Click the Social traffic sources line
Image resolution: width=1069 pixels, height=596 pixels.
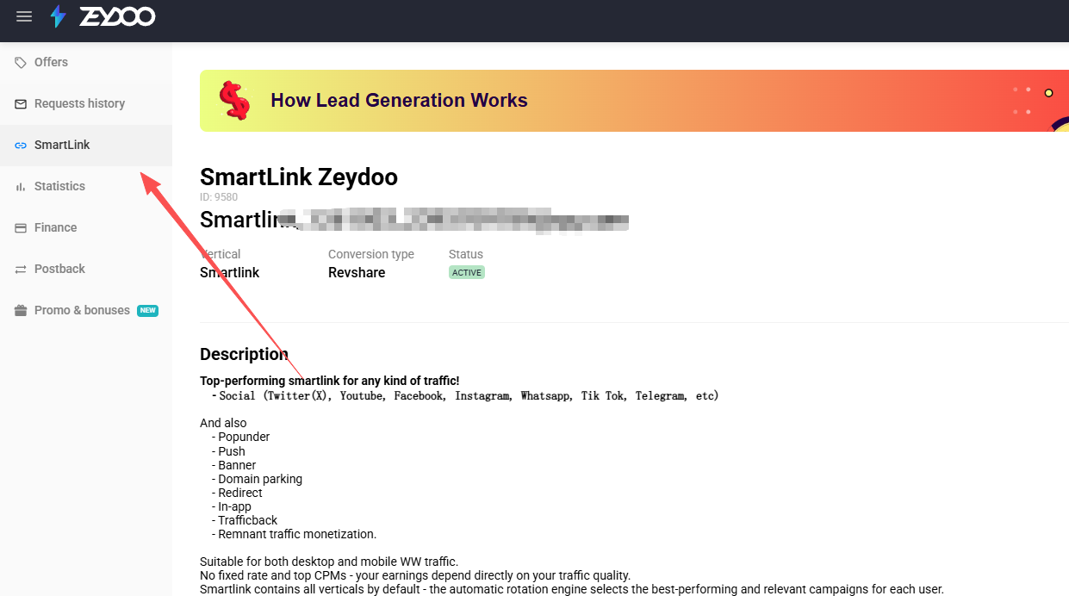pos(465,396)
